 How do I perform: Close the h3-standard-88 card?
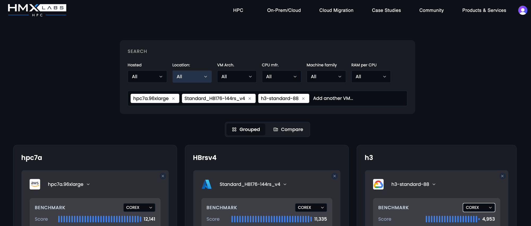click(x=502, y=176)
